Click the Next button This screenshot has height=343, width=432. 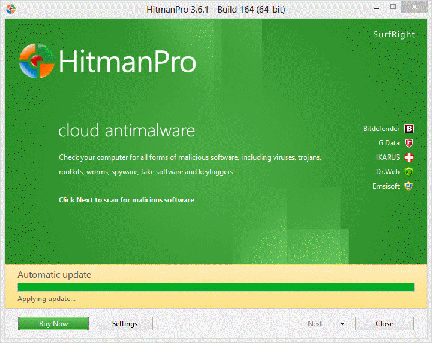pos(314,324)
